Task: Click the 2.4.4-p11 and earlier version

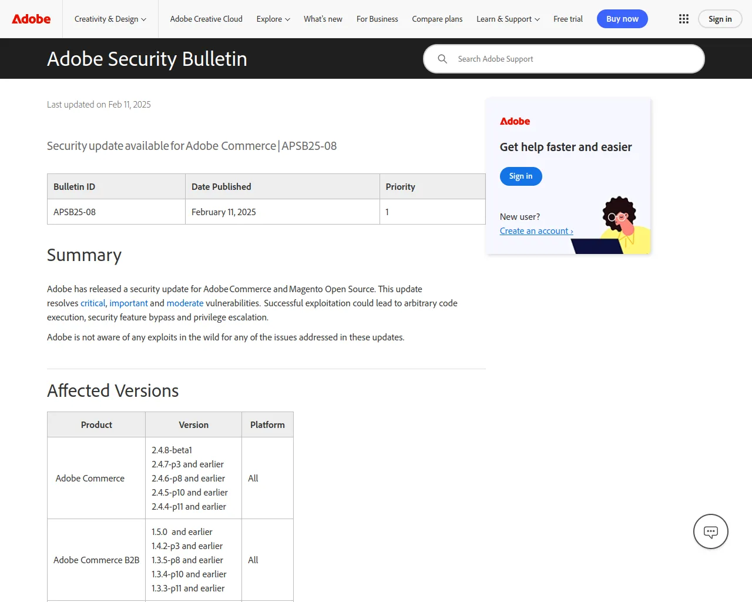Action: 189,507
